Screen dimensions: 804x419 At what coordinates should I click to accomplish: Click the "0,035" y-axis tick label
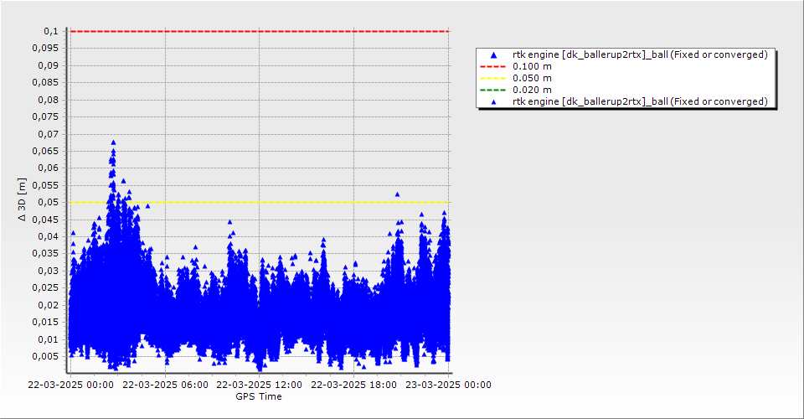point(45,254)
